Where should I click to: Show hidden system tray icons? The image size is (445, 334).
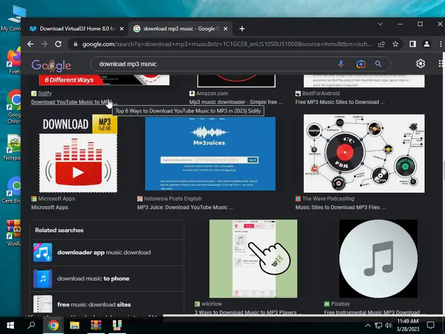coord(368,325)
